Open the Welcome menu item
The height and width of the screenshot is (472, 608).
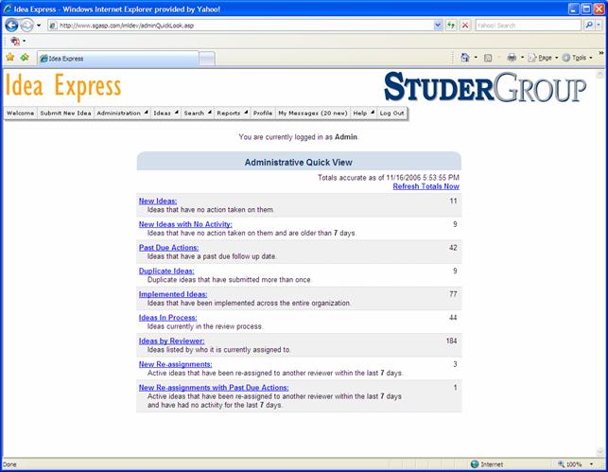tap(20, 114)
